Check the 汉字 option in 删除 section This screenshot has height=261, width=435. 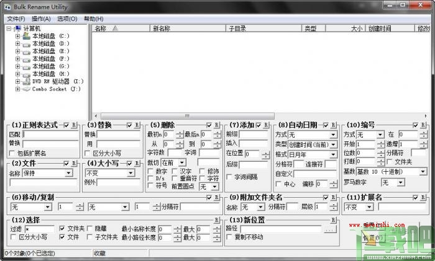pyautogui.click(x=175, y=171)
